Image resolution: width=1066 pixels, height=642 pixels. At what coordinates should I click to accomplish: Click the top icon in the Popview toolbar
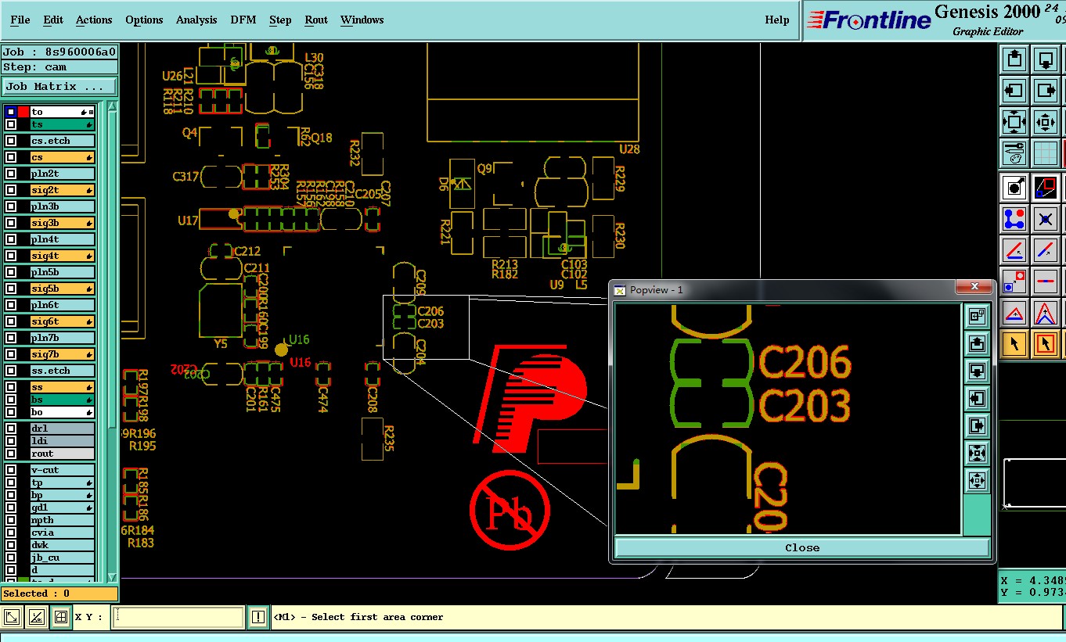tap(977, 316)
